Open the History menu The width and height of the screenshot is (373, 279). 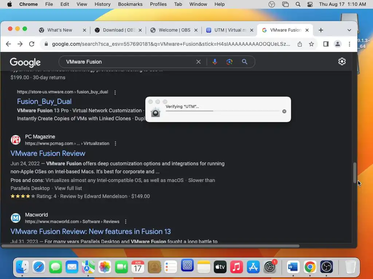(x=102, y=4)
